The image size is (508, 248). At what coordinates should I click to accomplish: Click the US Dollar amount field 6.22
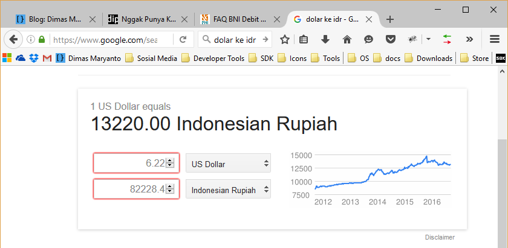click(136, 163)
